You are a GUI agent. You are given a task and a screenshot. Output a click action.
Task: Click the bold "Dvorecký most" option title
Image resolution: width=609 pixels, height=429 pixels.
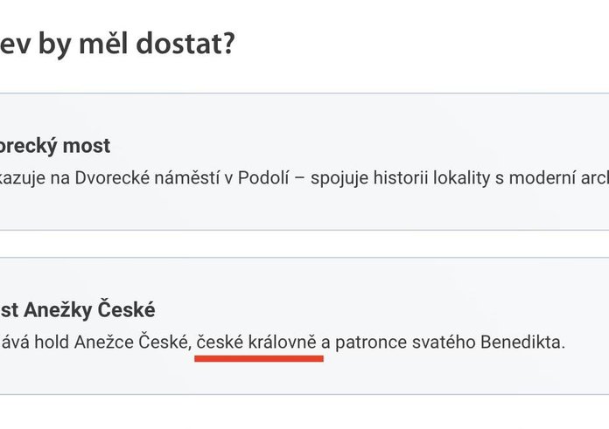click(x=56, y=146)
